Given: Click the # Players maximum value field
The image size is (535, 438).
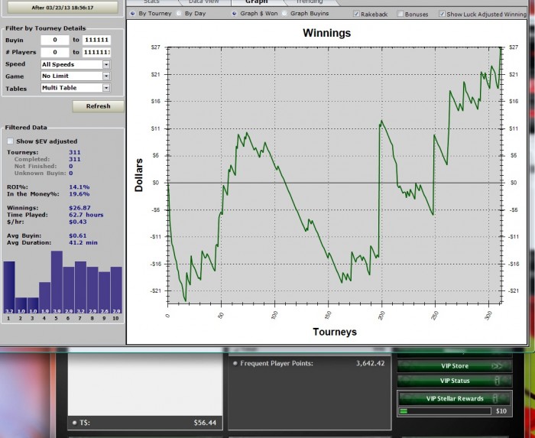Looking at the screenshot, I should (x=96, y=52).
